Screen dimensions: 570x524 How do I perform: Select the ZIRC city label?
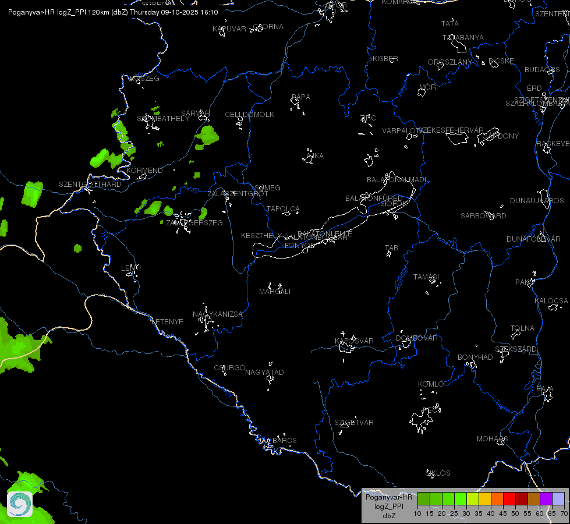pos(368,118)
